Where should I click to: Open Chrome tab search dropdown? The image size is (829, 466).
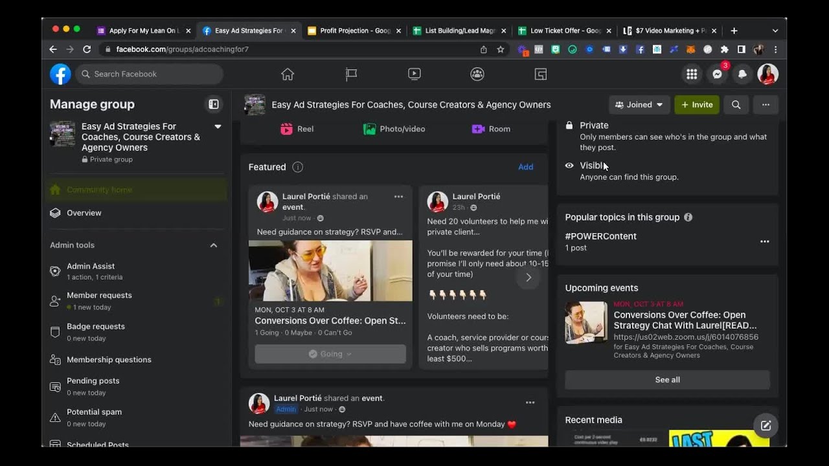pyautogui.click(x=775, y=30)
